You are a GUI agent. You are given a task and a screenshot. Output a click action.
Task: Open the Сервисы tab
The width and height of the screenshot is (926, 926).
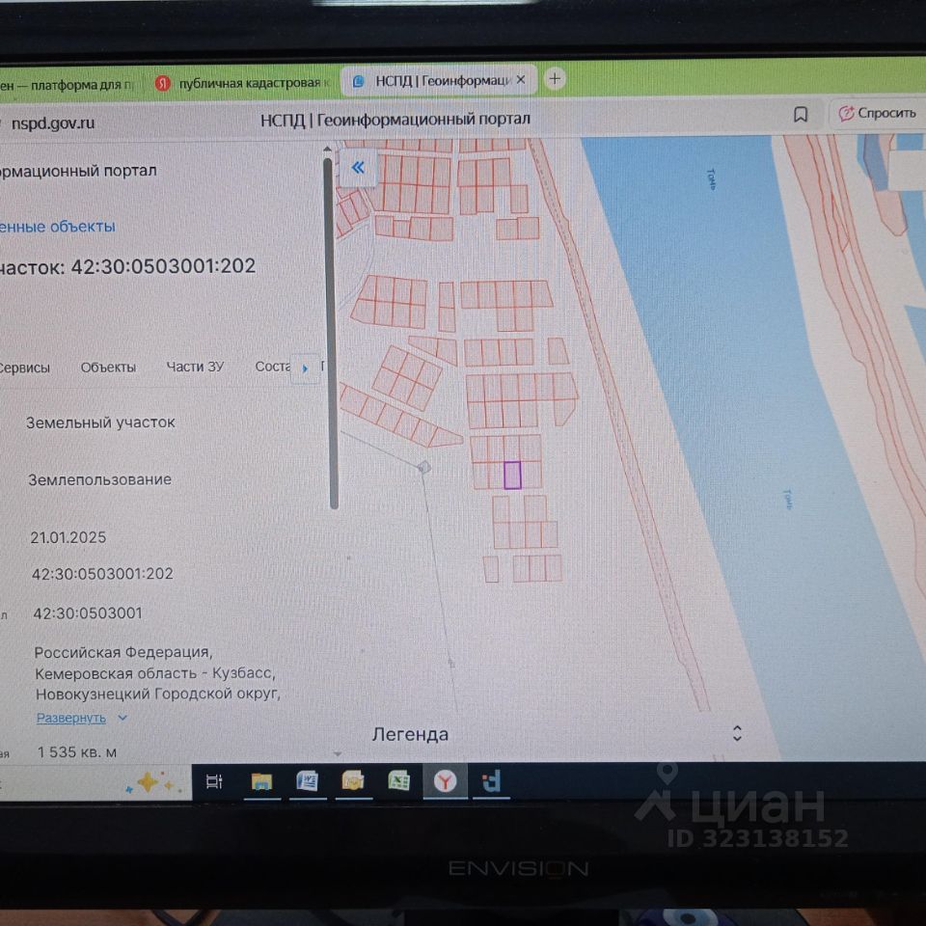24,368
